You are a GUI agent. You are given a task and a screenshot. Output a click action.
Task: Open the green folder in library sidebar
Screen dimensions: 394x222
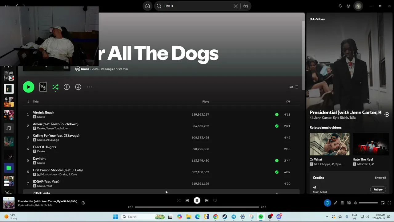[x=9, y=168]
